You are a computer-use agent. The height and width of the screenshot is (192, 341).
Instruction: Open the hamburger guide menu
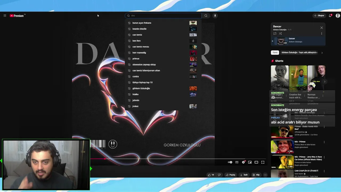coord(5,16)
